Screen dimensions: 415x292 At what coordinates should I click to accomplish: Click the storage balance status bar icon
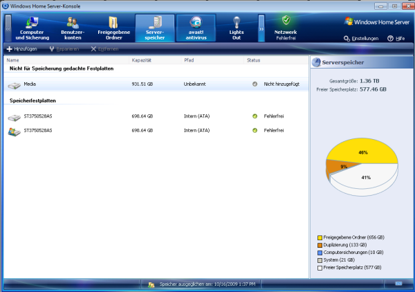[151, 285]
